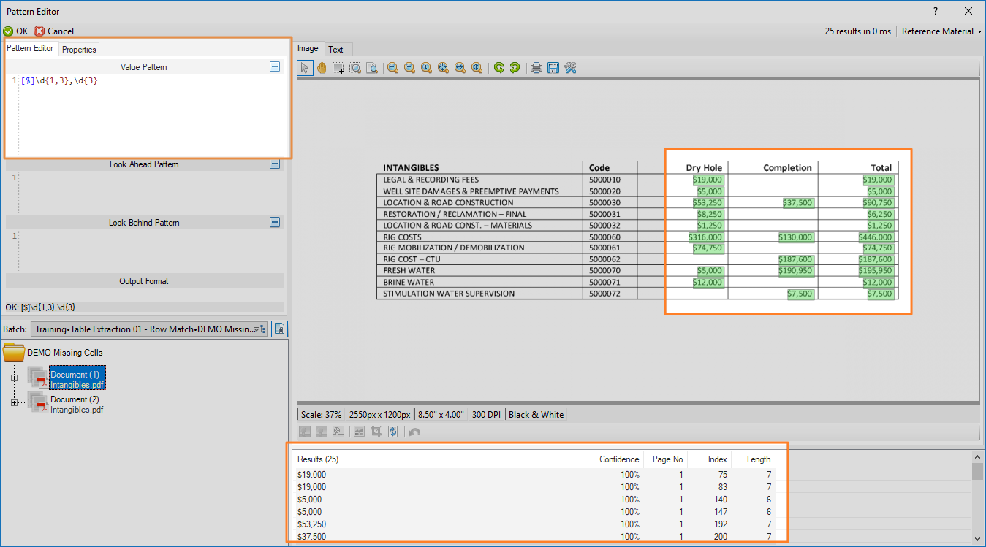Open the tools wrench-and-hammer icon
986x547 pixels.
[571, 68]
